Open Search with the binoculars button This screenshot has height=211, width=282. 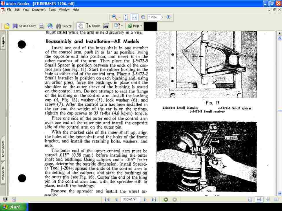(x=64, y=26)
